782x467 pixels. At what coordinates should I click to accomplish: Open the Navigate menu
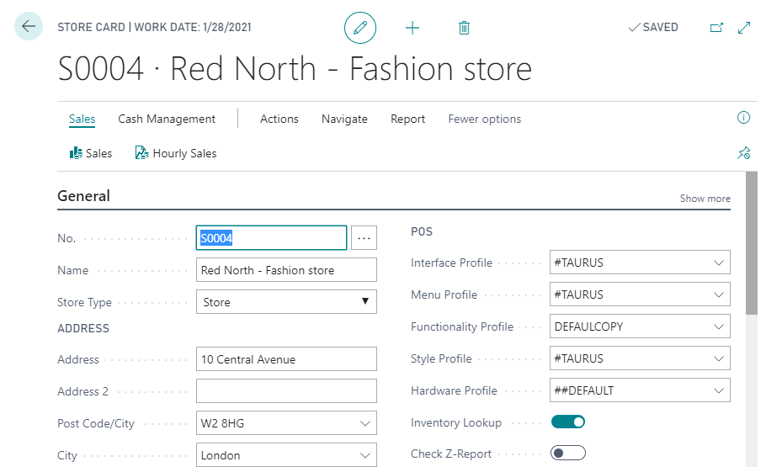tap(344, 119)
